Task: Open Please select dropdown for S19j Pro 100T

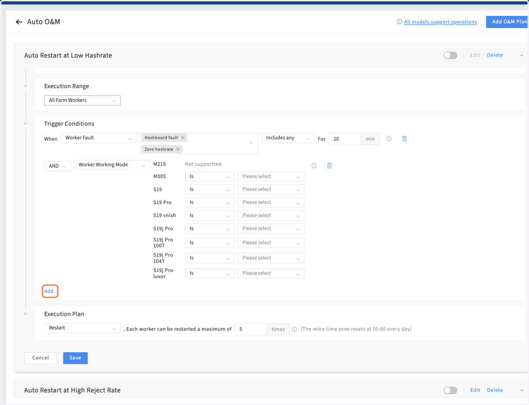Action: pyautogui.click(x=271, y=243)
